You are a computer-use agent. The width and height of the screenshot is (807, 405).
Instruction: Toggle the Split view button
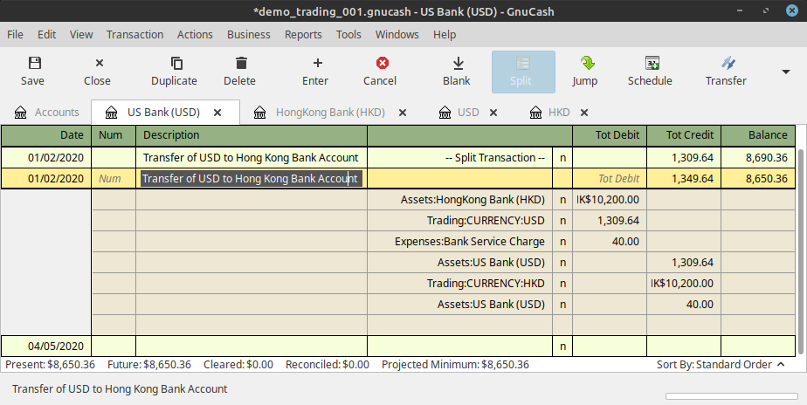[x=523, y=72]
